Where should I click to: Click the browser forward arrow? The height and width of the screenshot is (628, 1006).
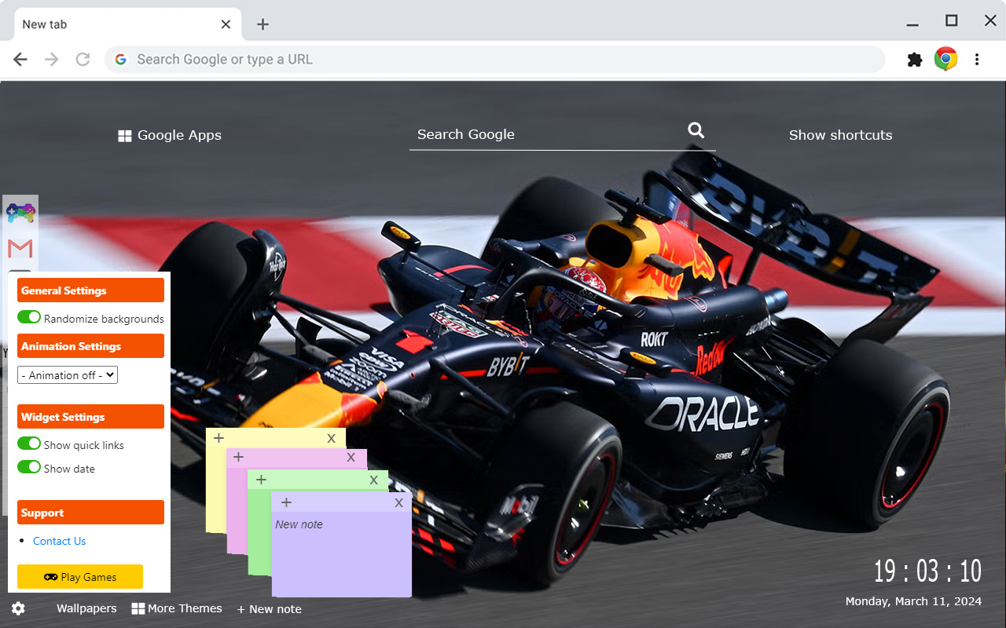(x=52, y=59)
